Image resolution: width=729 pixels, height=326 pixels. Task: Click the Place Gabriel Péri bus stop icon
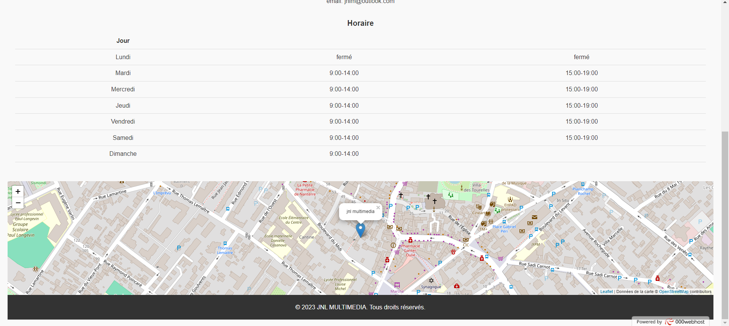click(x=504, y=222)
